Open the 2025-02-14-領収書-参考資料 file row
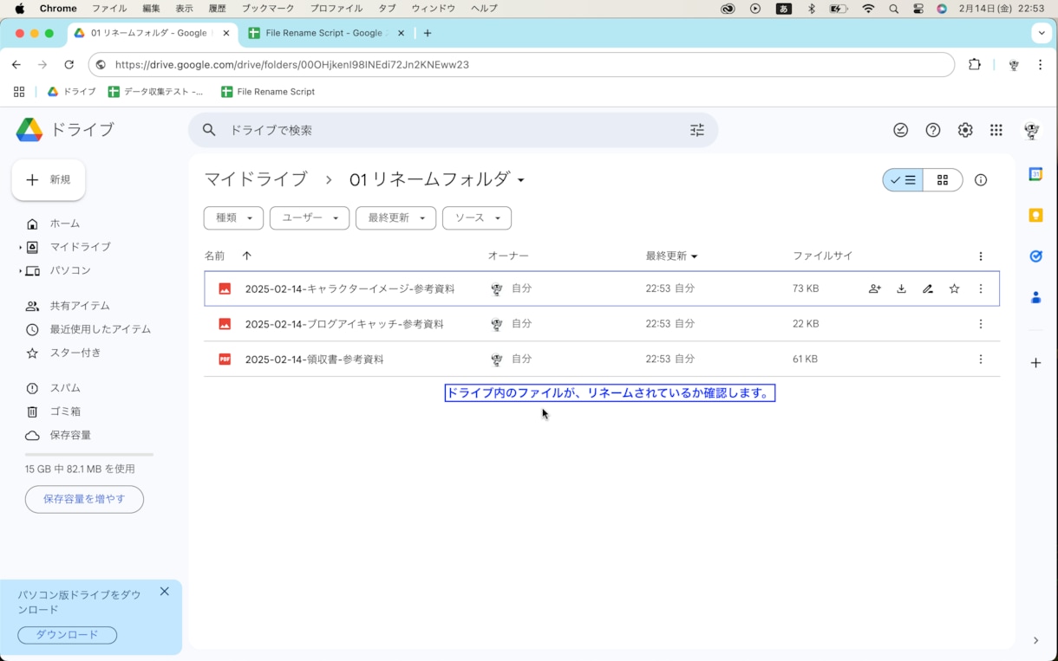 (602, 359)
